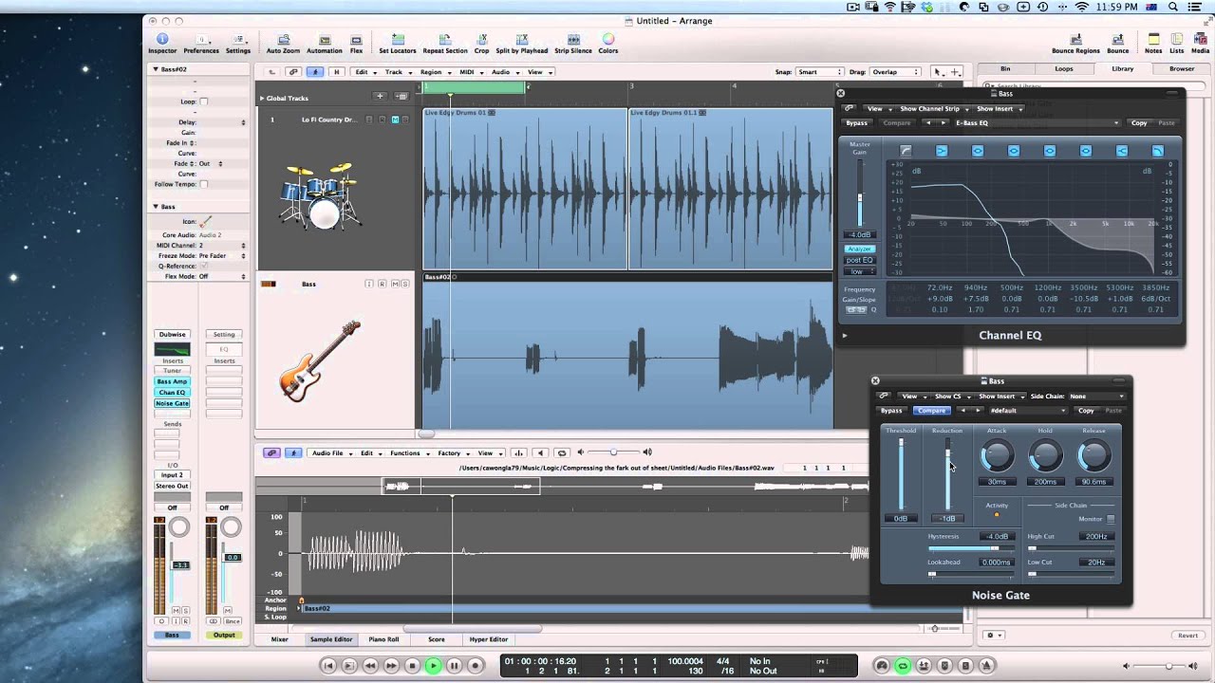The image size is (1215, 683).
Task: Click the Flex toolbar icon
Action: (356, 44)
